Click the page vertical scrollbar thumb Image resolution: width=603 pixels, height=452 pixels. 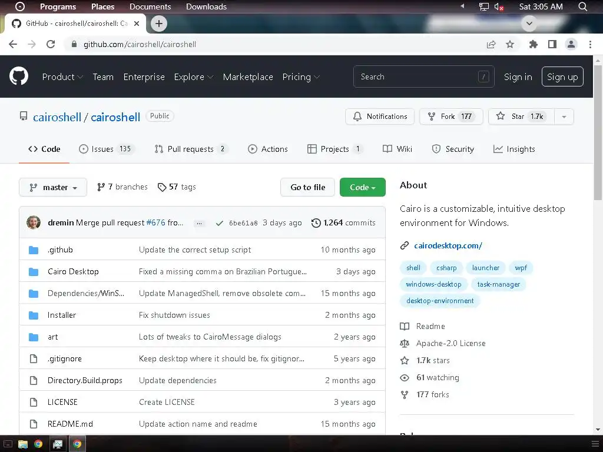click(598, 132)
